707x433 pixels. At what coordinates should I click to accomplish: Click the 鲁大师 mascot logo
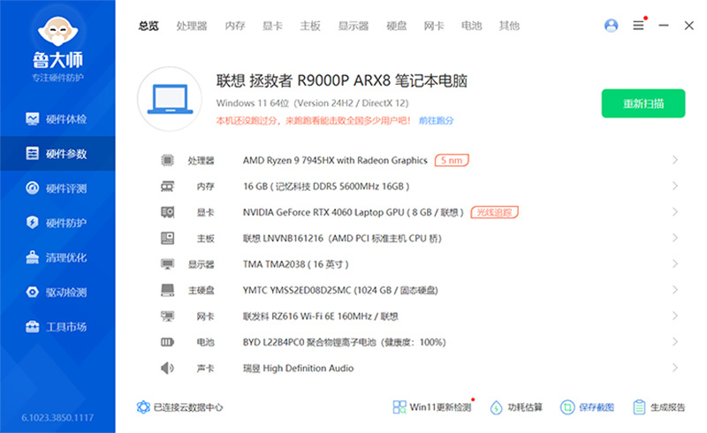(57, 32)
